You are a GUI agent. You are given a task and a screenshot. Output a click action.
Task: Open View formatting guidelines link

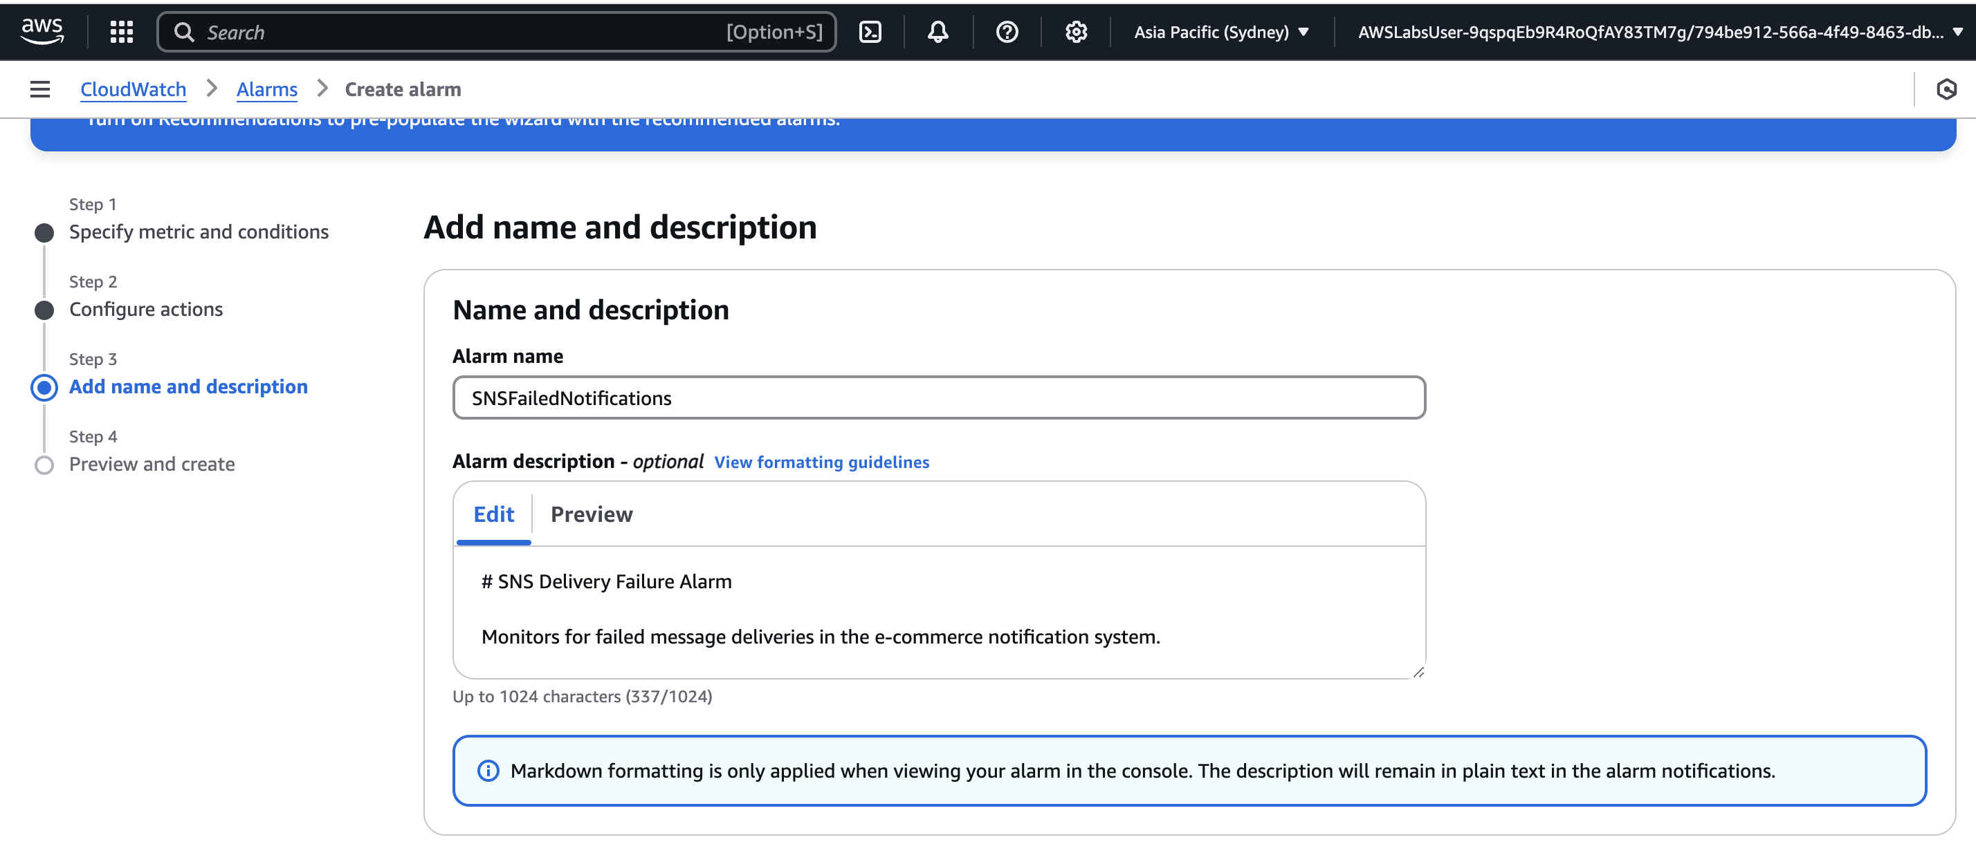821,461
